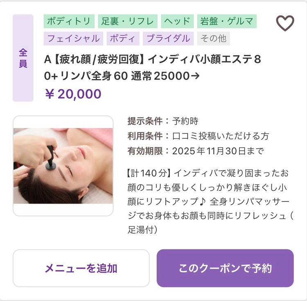Viewport: 307px width, 301px height.
Task: Click the 提示条件 予約時 line
Action: 163,121
